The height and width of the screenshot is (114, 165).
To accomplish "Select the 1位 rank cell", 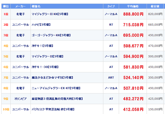I will pyautogui.click(x=6, y=14).
